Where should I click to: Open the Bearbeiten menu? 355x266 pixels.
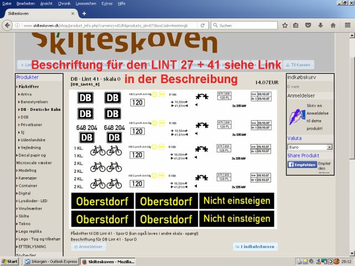tap(26, 4)
